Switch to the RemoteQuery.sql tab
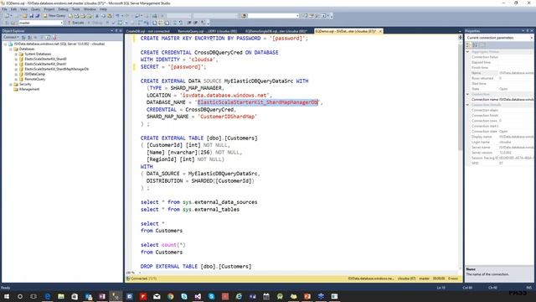Image resolution: width=536 pixels, height=302 pixels. point(207,31)
